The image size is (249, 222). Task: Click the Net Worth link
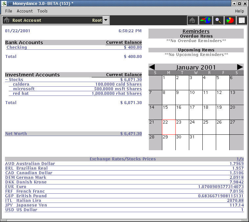16,134
